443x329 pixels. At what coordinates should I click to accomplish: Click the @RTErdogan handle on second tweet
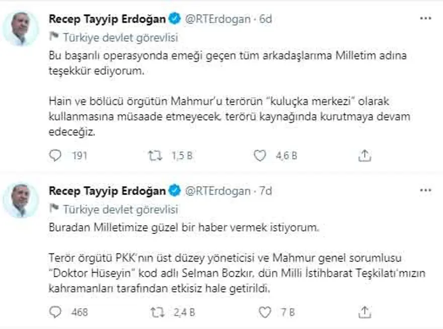point(218,191)
